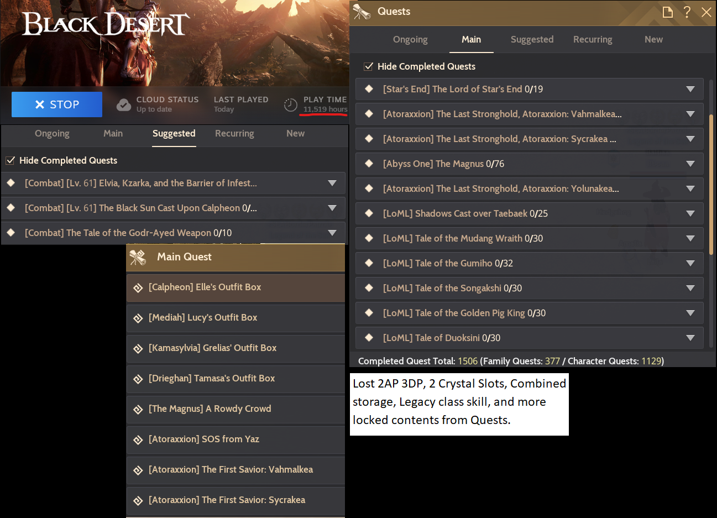Expand Atoraxxion Sycrakea Last Stronghold quest

690,139
